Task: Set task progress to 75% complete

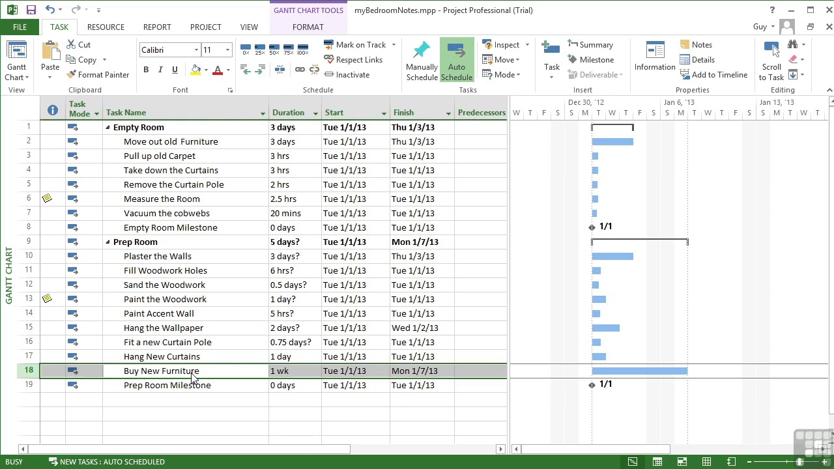Action: (x=289, y=50)
